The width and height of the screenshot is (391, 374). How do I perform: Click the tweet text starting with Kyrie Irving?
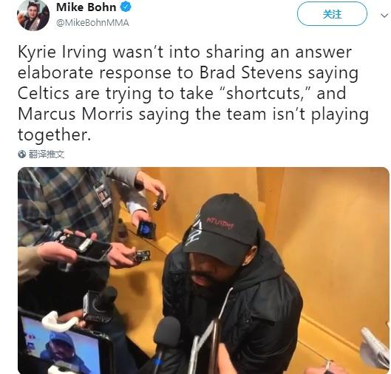193,93
